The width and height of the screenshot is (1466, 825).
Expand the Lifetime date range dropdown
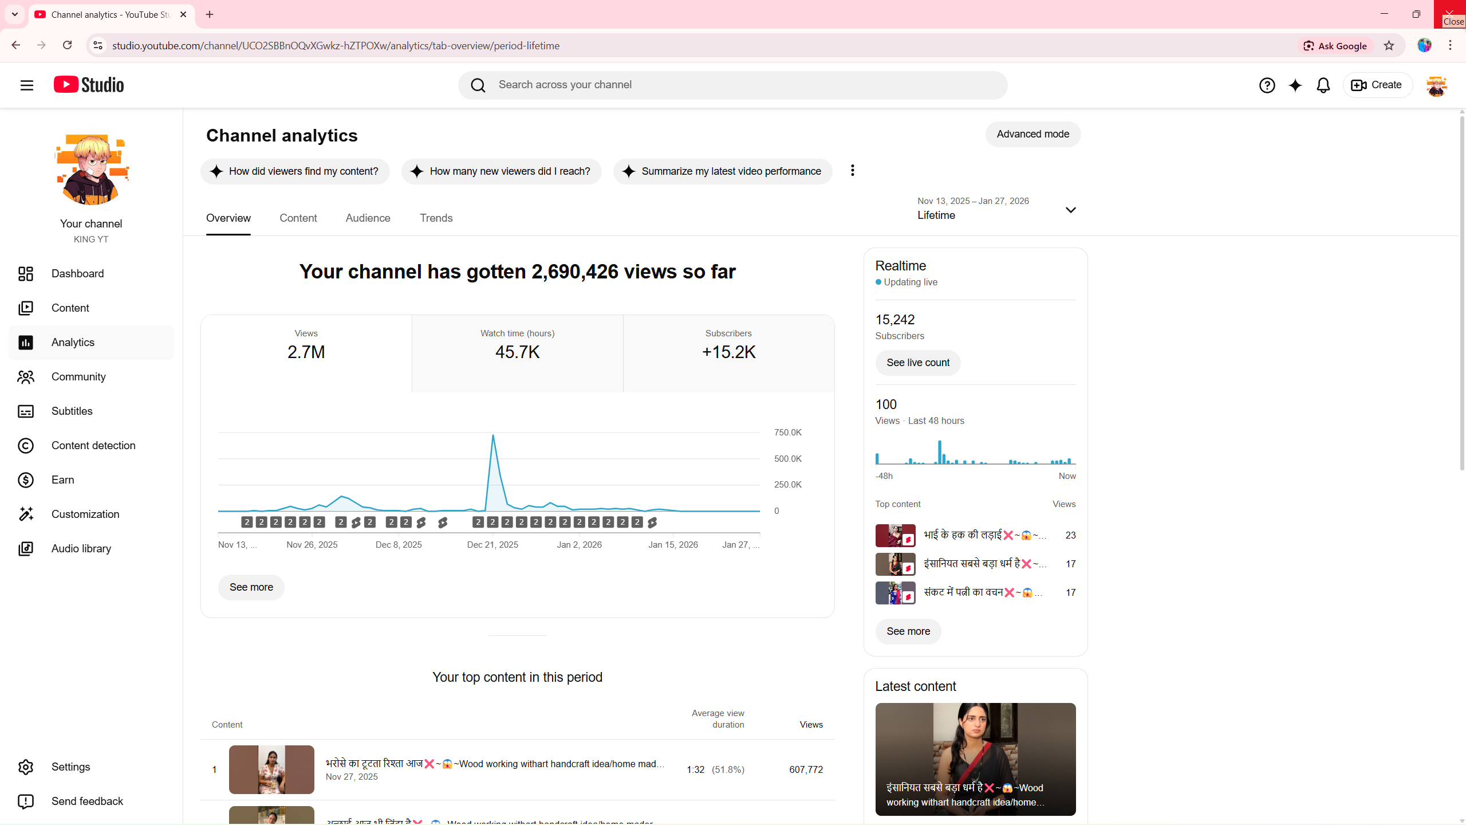[x=1070, y=210]
